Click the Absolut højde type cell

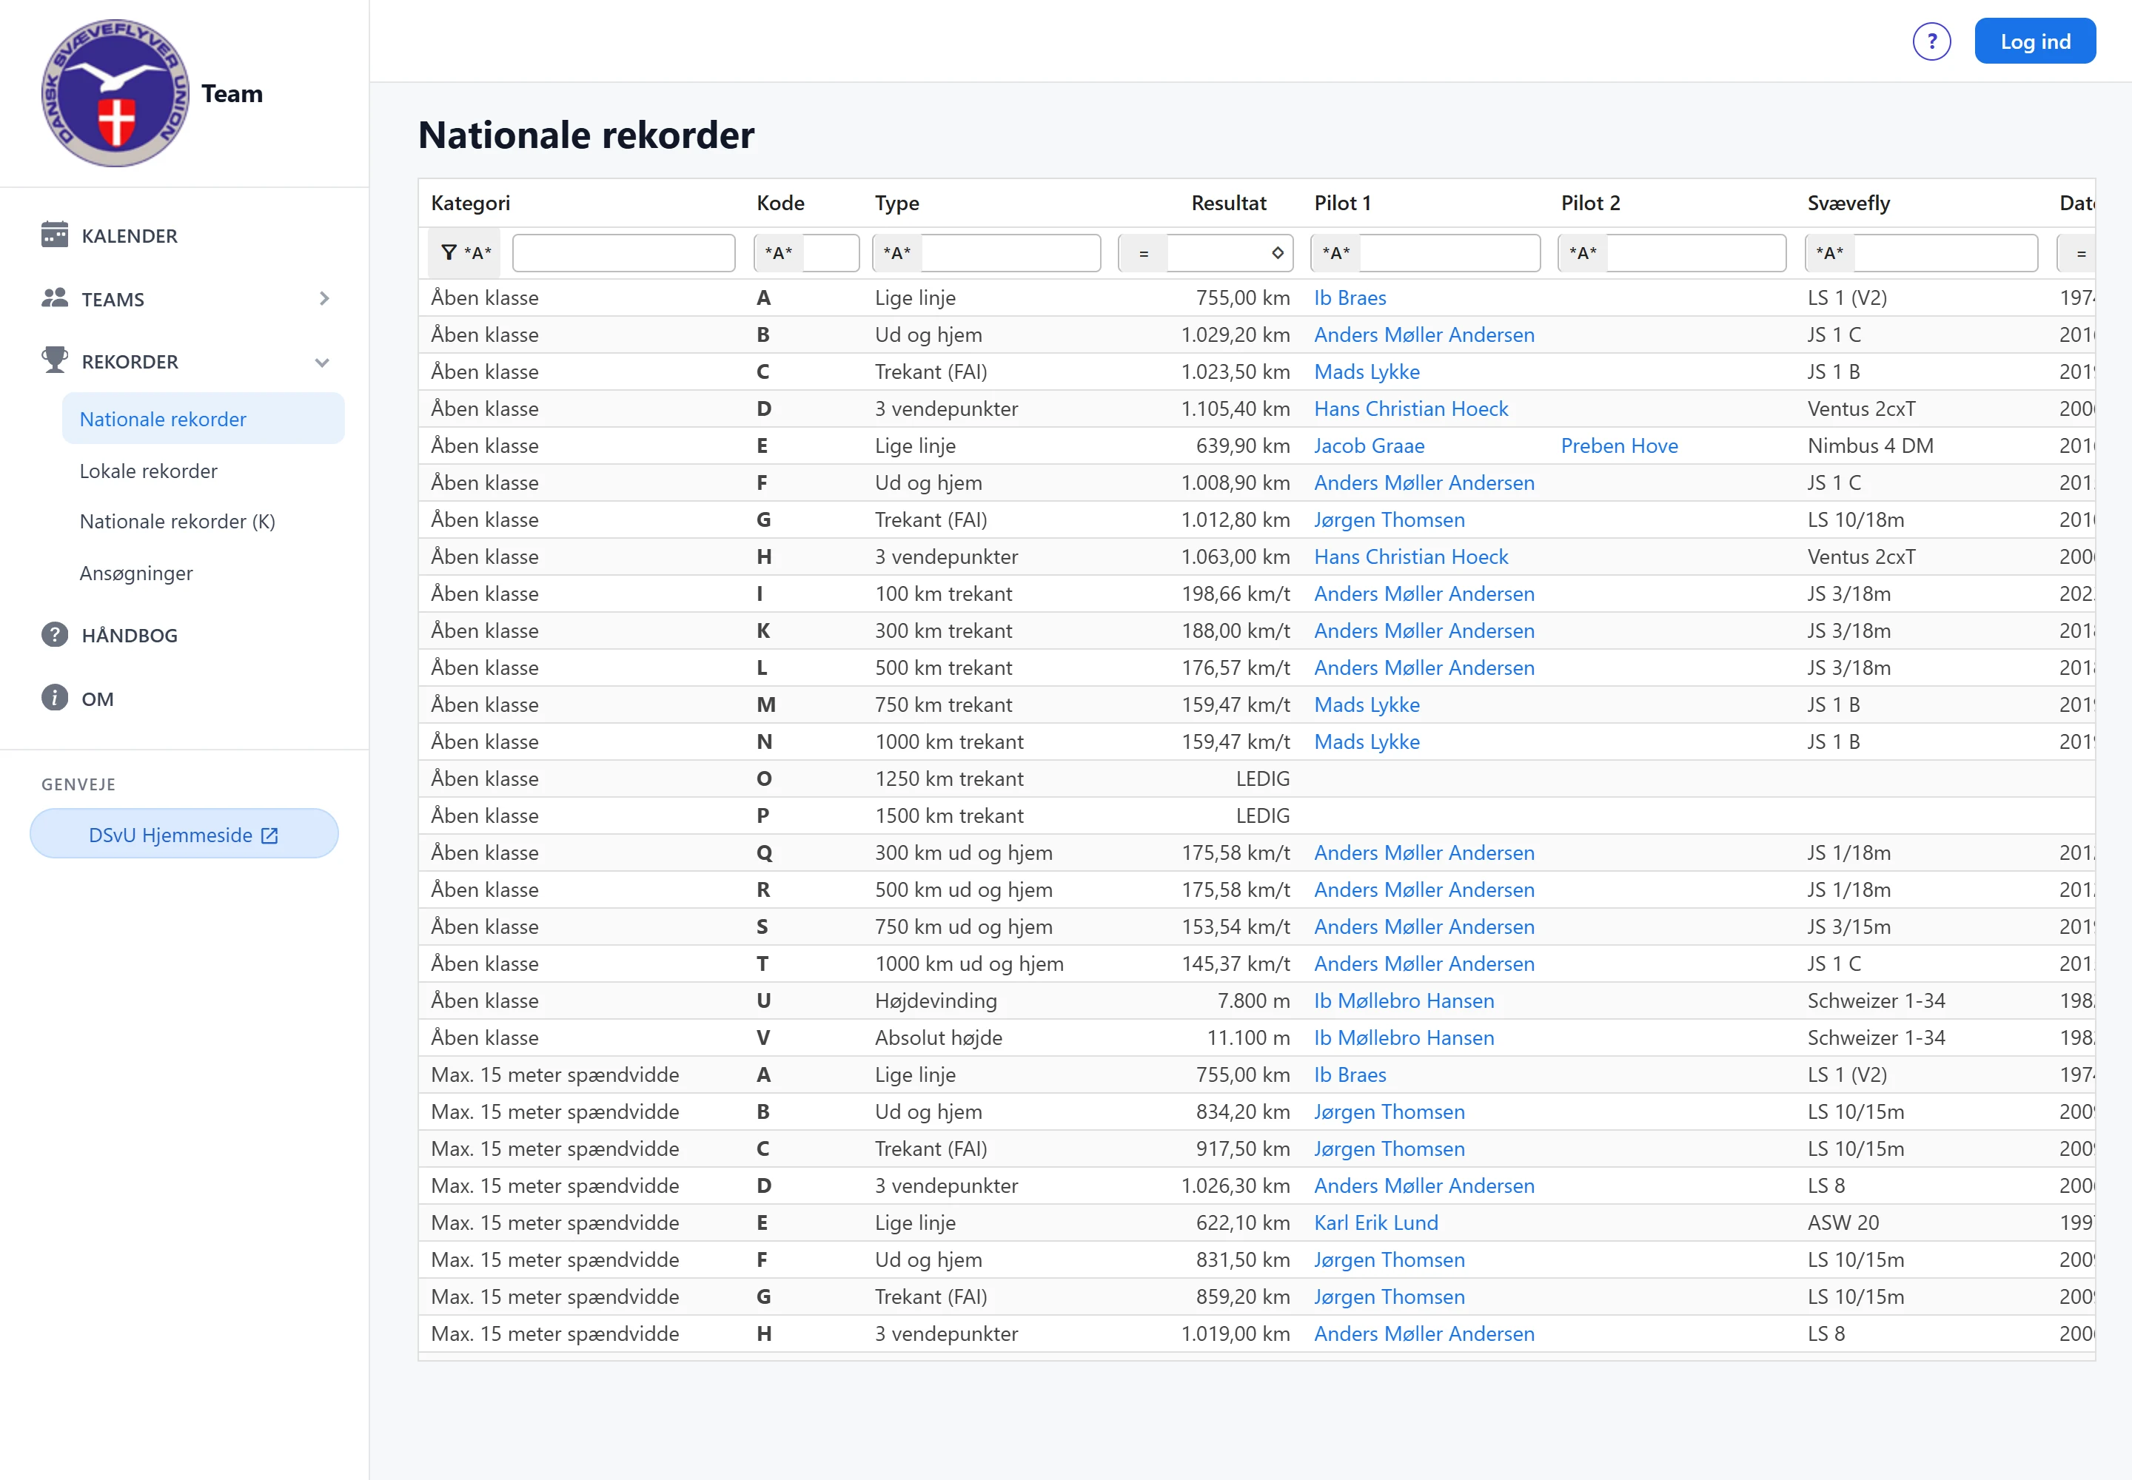(x=938, y=1037)
